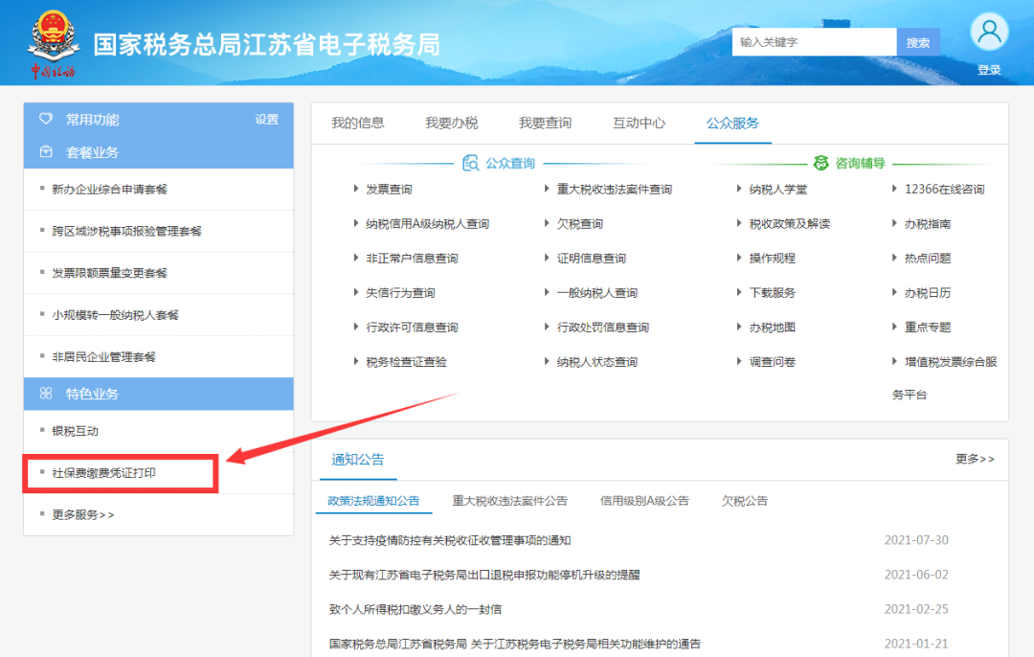Open 一般纳税人查询
1034x657 pixels.
click(x=596, y=292)
